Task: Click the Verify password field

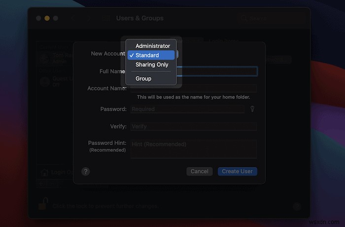Action: (194, 127)
